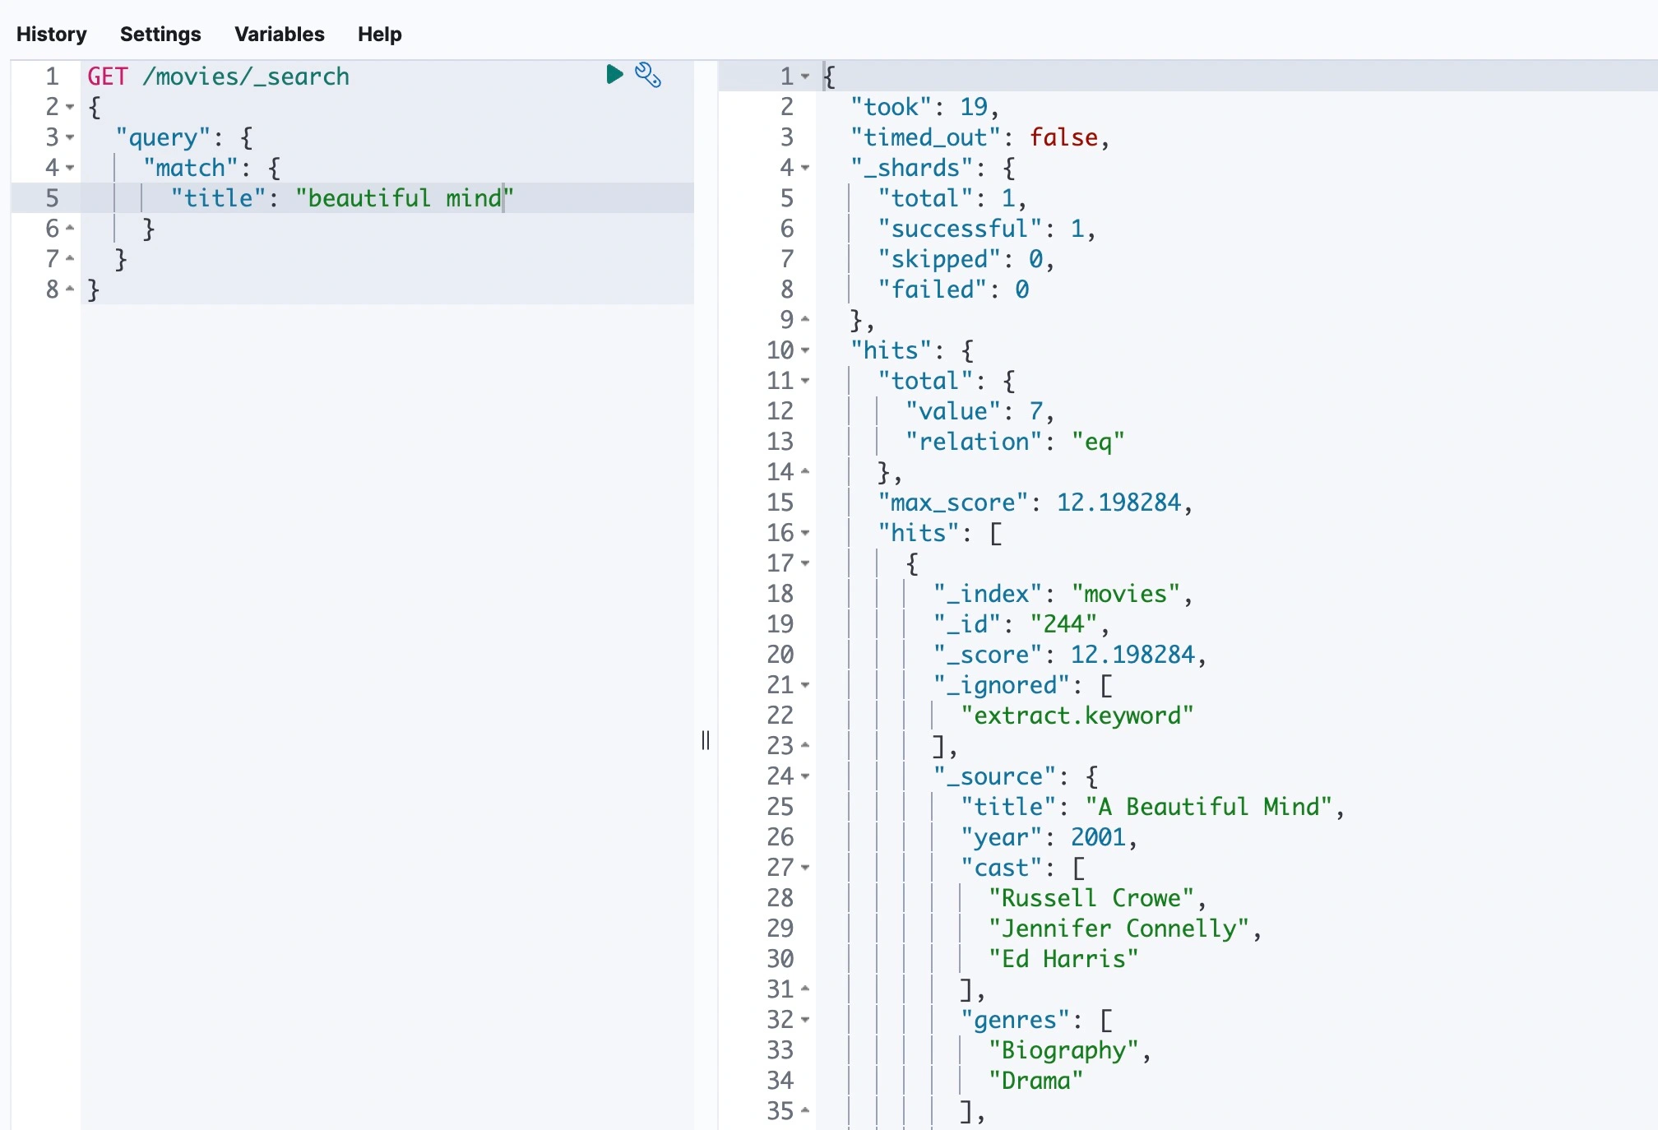
Task: Fold the outer "hits" object on line 10
Action: pyautogui.click(x=805, y=350)
